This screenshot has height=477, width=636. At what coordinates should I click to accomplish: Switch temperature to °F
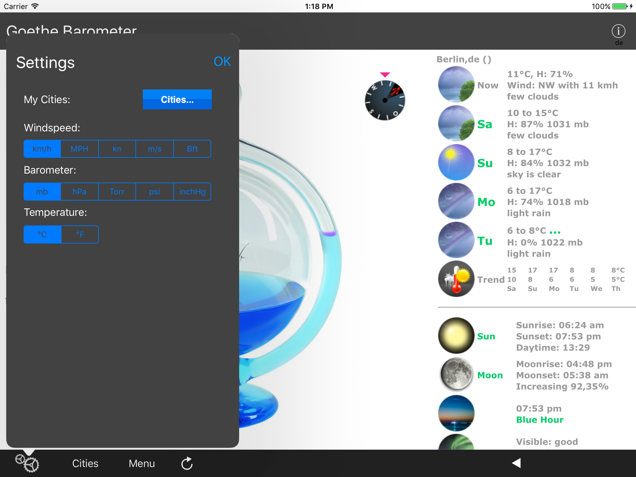coord(80,234)
